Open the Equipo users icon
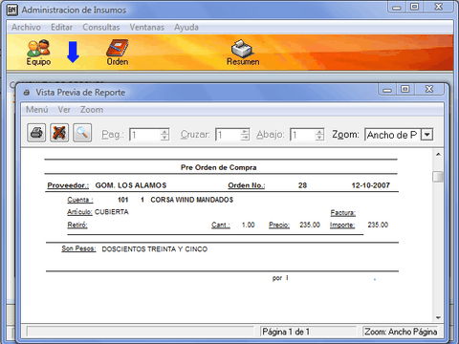The width and height of the screenshot is (459, 344). tap(38, 48)
